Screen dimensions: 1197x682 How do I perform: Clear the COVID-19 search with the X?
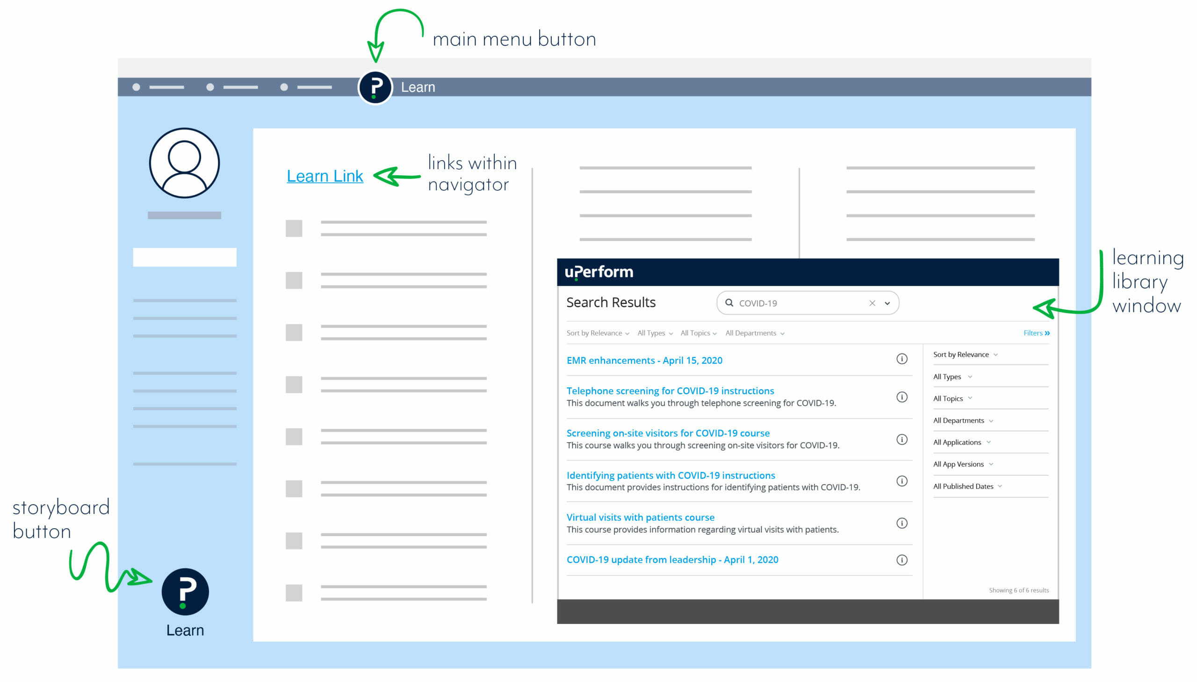click(872, 303)
